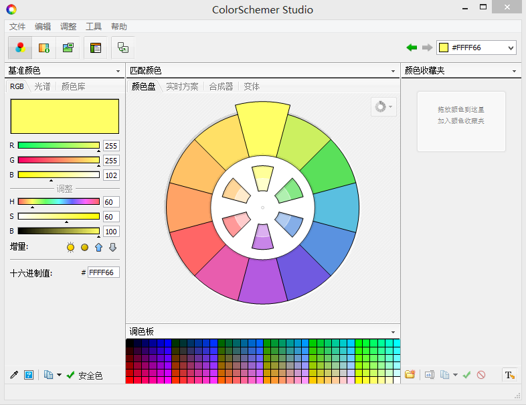Select the color wheel mode toolbar icon
This screenshot has width=526, height=405.
20,48
